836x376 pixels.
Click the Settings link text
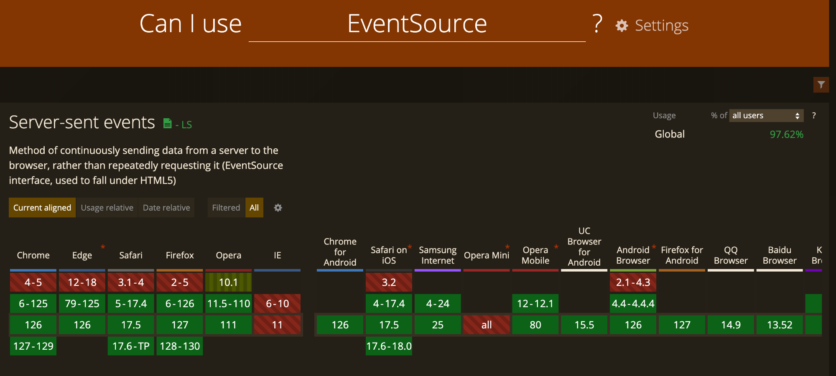(x=662, y=25)
